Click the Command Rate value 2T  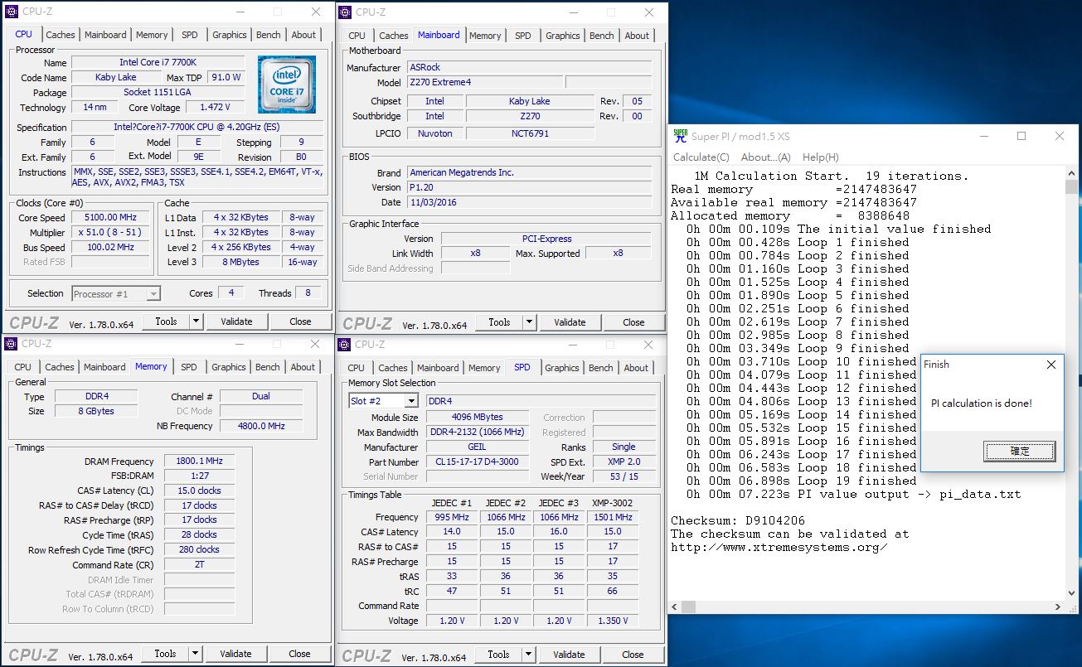(x=199, y=565)
